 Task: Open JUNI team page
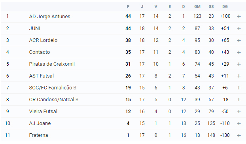coord(35,28)
